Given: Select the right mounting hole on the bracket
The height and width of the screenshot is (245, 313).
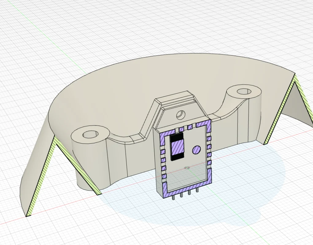Looking at the screenshot, I should (x=244, y=91).
